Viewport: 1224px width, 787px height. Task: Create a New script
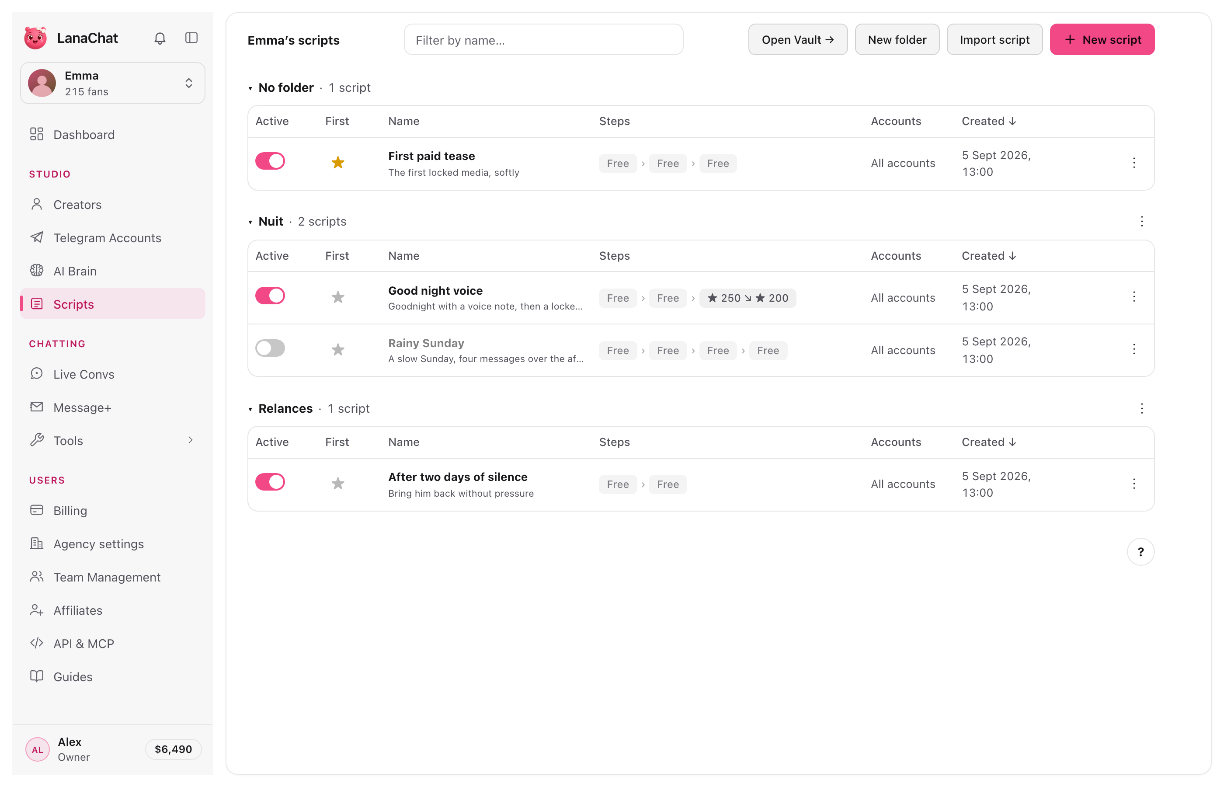[1102, 39]
